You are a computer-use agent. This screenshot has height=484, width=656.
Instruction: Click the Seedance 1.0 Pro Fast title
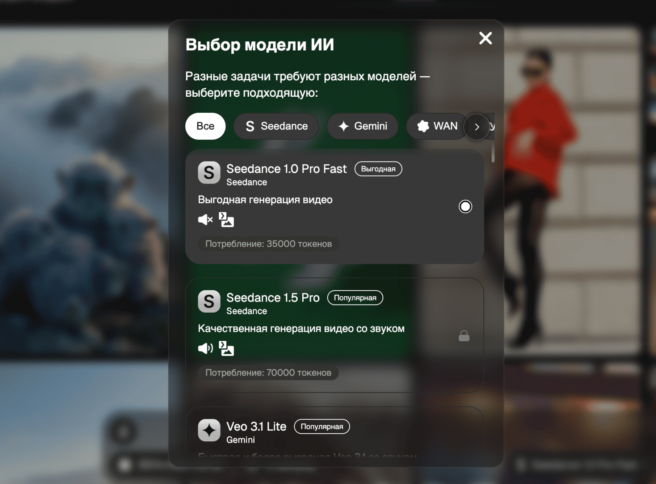coord(287,169)
